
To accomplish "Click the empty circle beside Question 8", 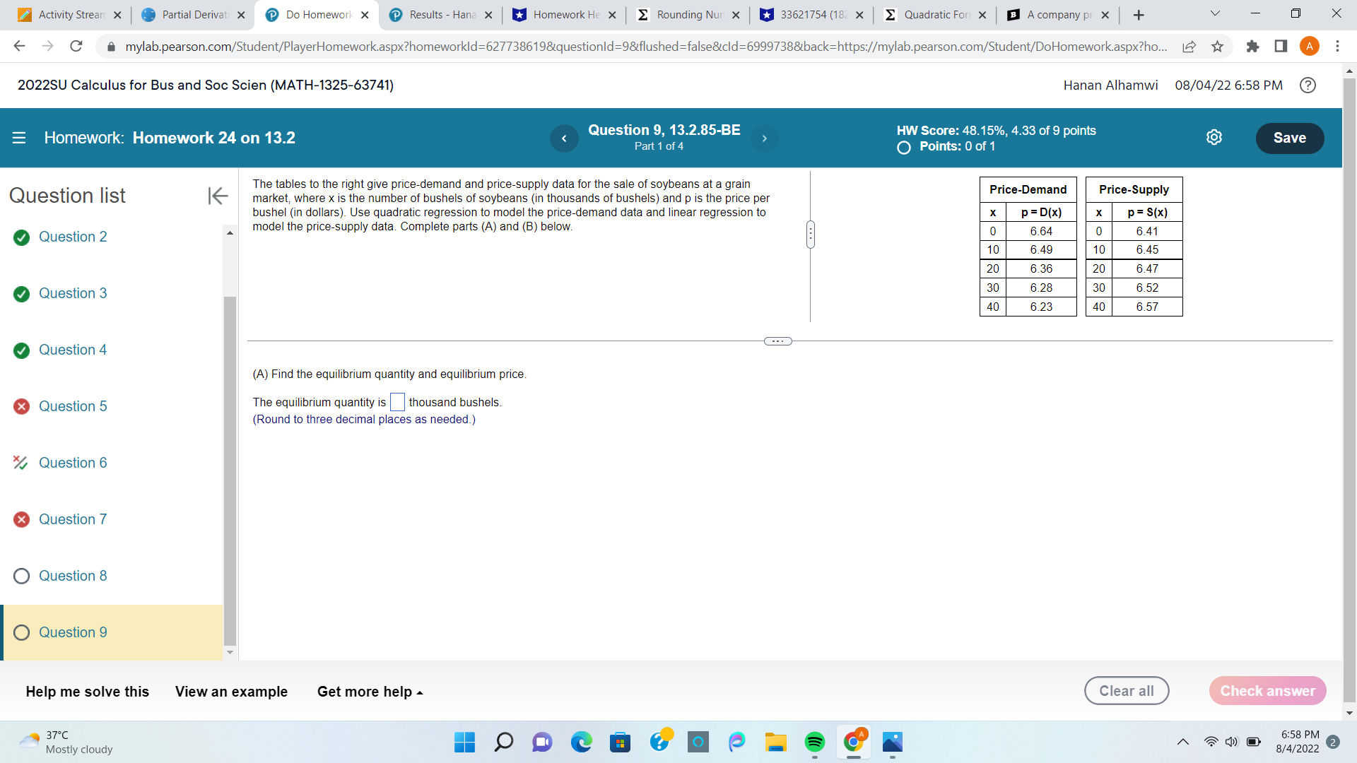I will tap(20, 576).
